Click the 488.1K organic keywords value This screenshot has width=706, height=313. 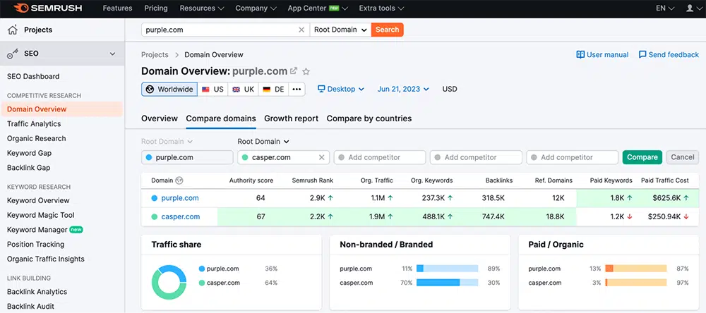pos(432,216)
